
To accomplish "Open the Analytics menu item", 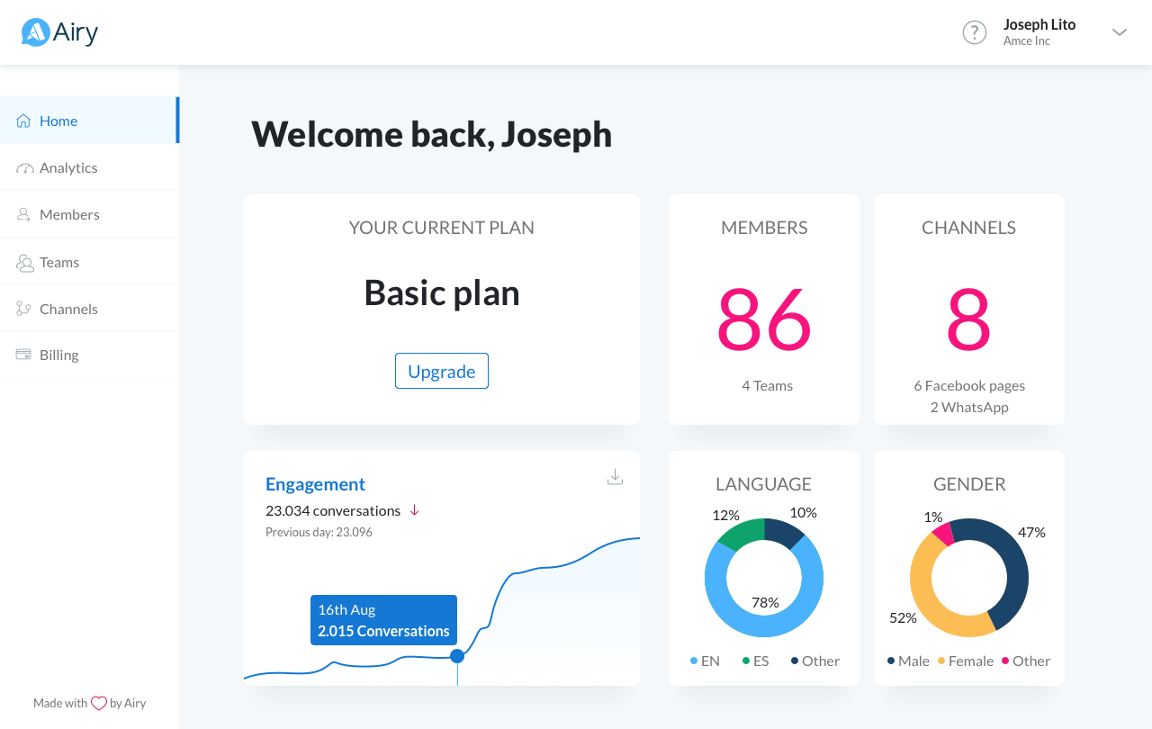I will tap(68, 168).
